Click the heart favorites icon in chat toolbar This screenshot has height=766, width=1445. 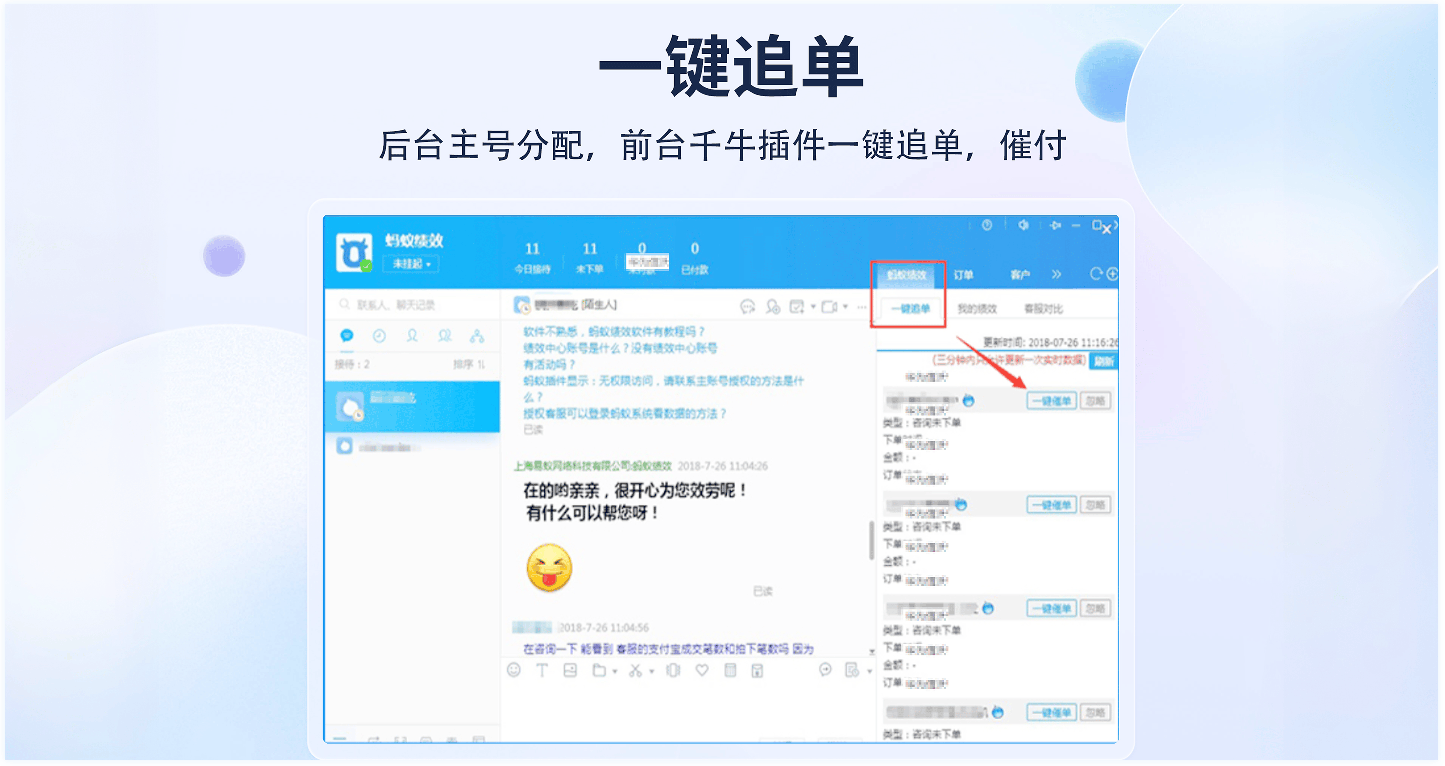[x=702, y=670]
